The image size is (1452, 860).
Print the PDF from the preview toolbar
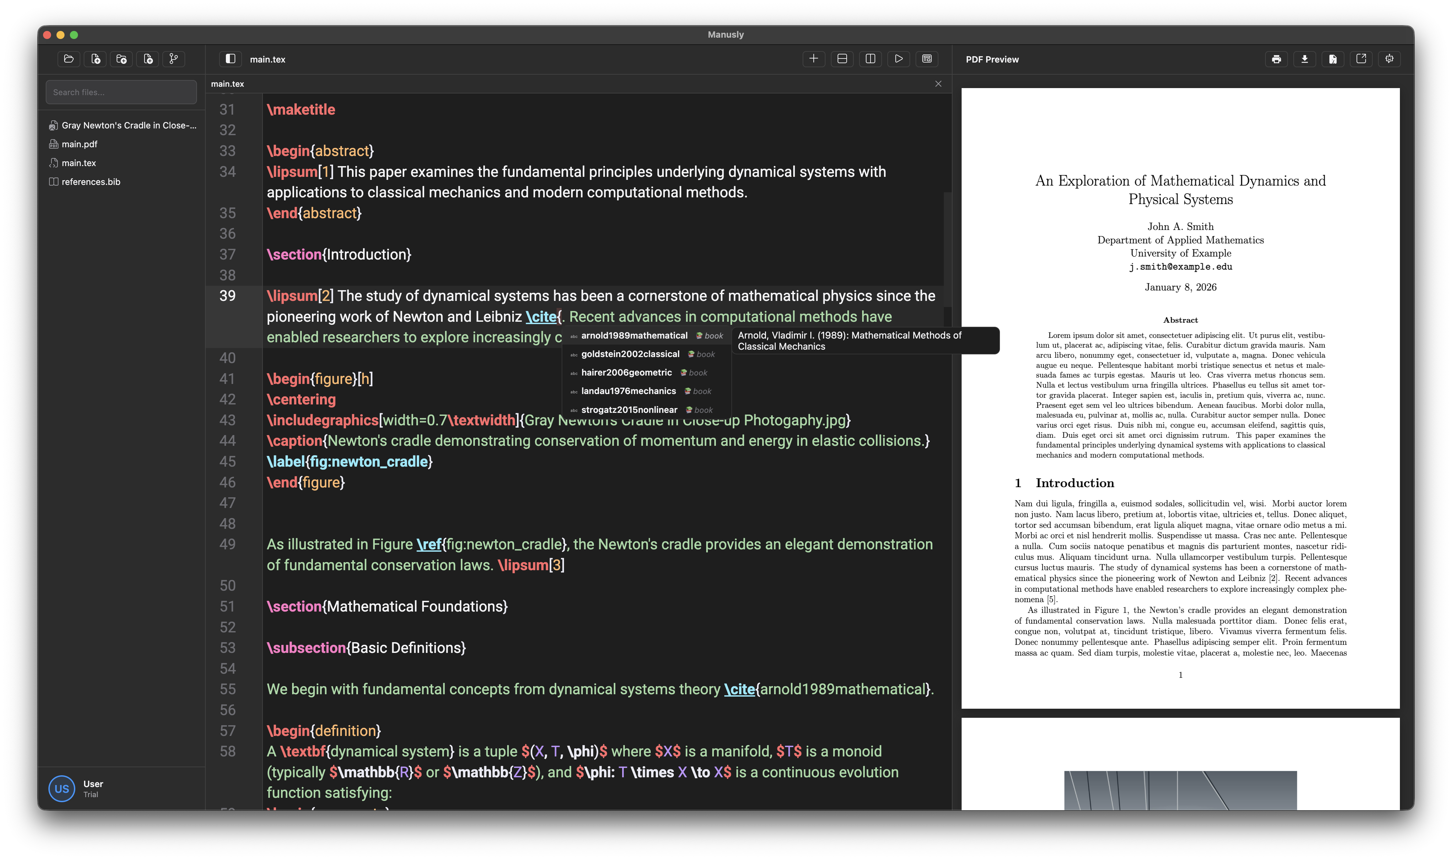(x=1277, y=58)
